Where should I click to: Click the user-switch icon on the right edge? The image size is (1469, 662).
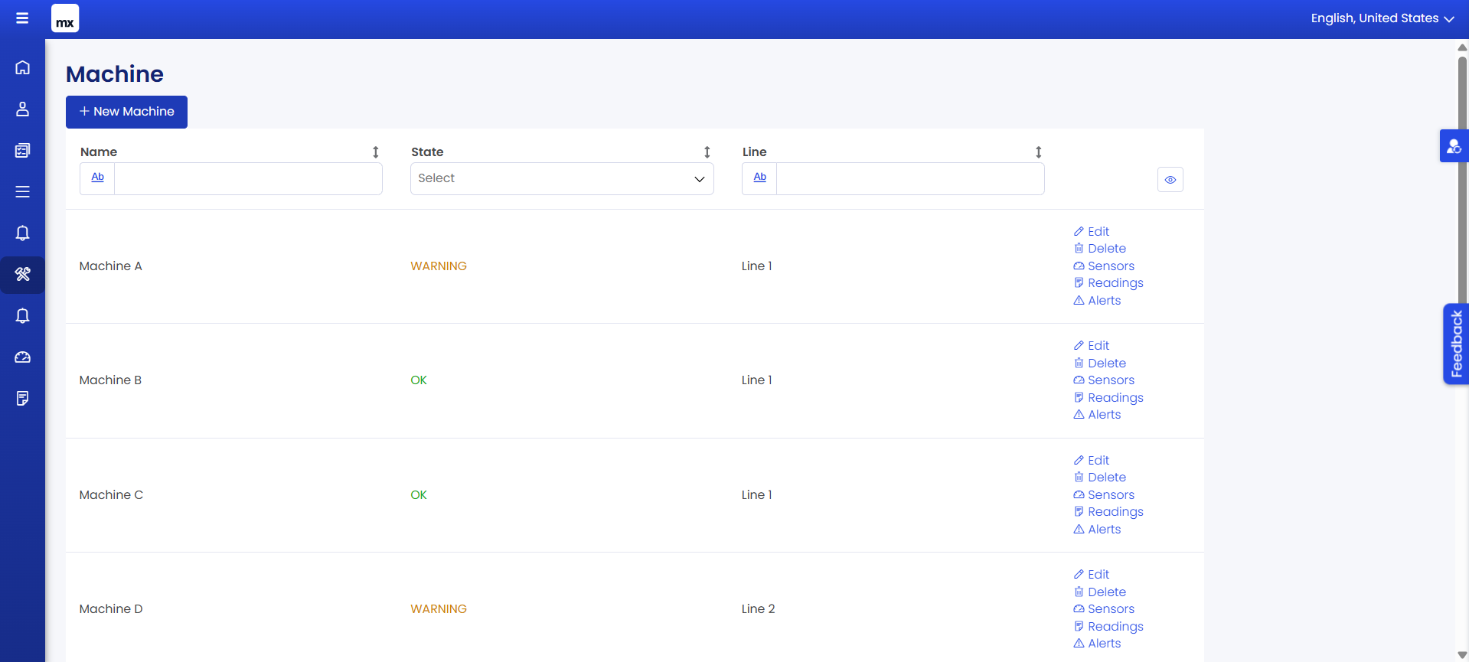(x=1454, y=146)
